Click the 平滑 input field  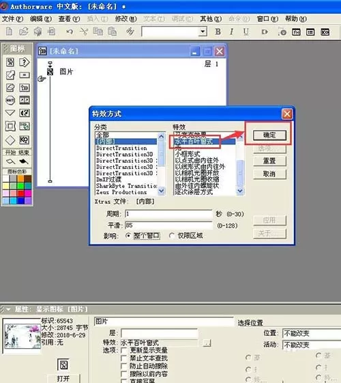click(168, 225)
